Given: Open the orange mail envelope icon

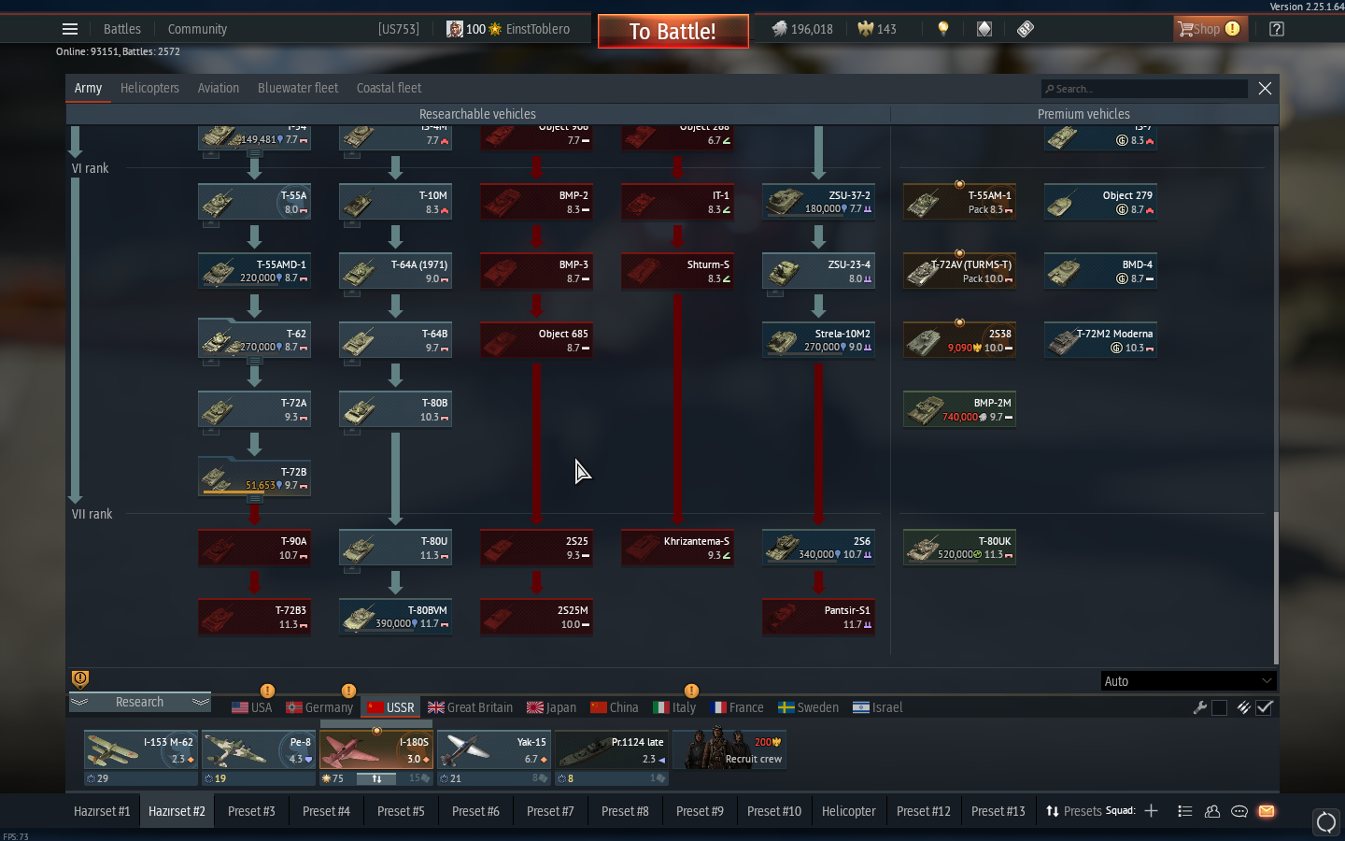Looking at the screenshot, I should pyautogui.click(x=1267, y=811).
